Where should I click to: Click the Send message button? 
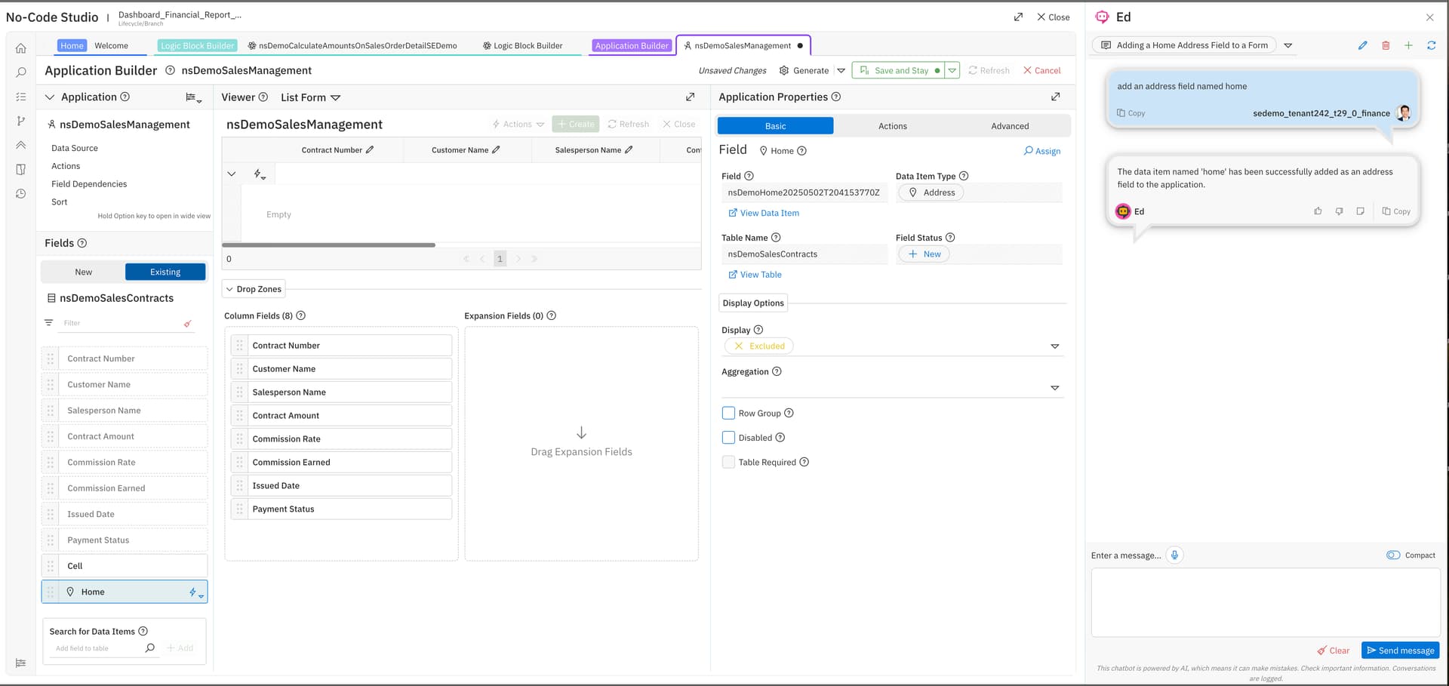(1400, 651)
